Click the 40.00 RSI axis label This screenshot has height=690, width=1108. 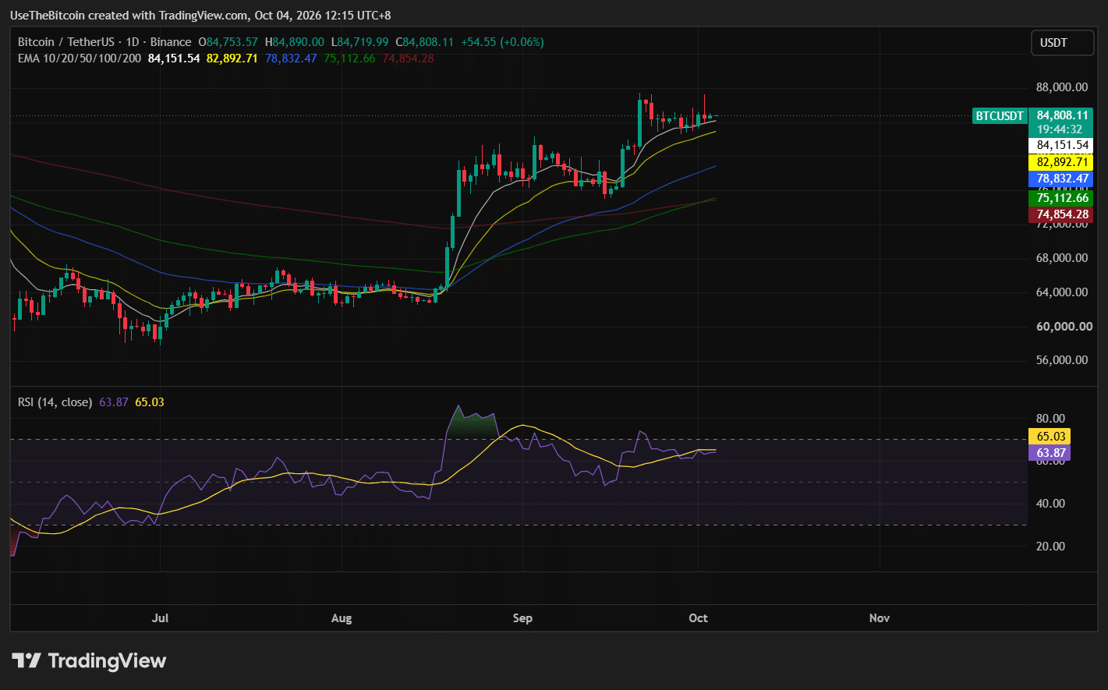(x=1051, y=504)
